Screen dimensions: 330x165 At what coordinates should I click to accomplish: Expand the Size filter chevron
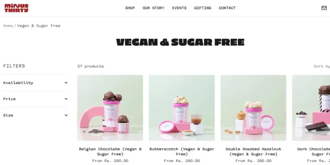pos(66,115)
